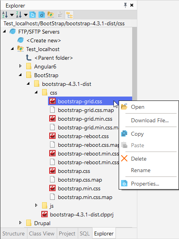Select bootstrap.min.css.map file
The image size is (179, 239).
85,197
